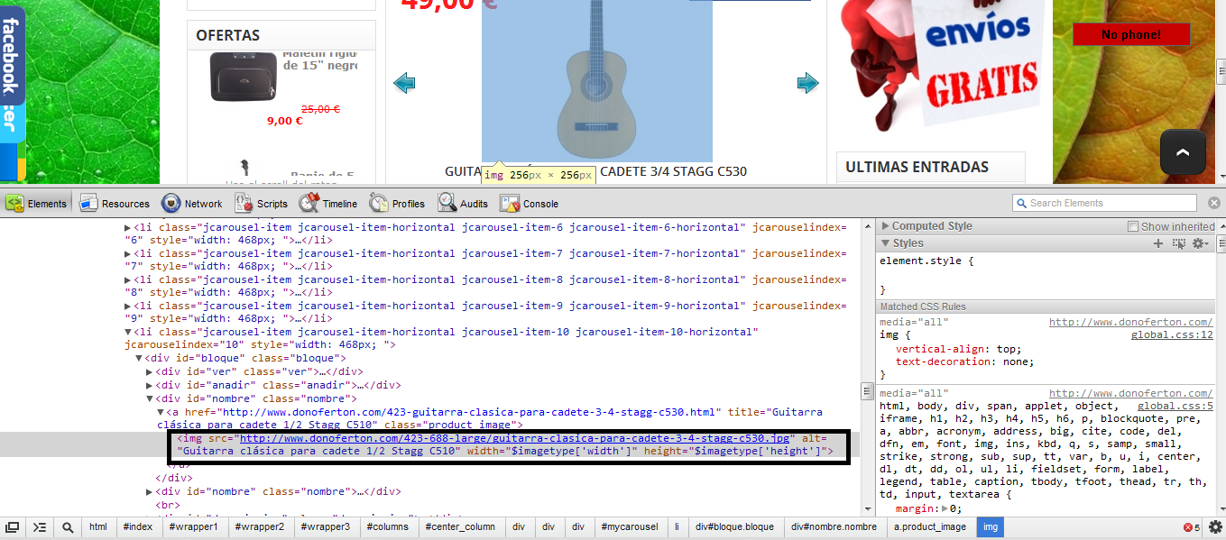Activate the inspect element magnifier
Viewport: 1226px width, 540px height.
pyautogui.click(x=68, y=526)
